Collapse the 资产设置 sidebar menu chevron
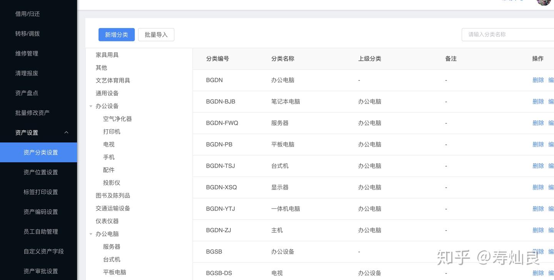Image resolution: width=554 pixels, height=280 pixels. click(66, 132)
